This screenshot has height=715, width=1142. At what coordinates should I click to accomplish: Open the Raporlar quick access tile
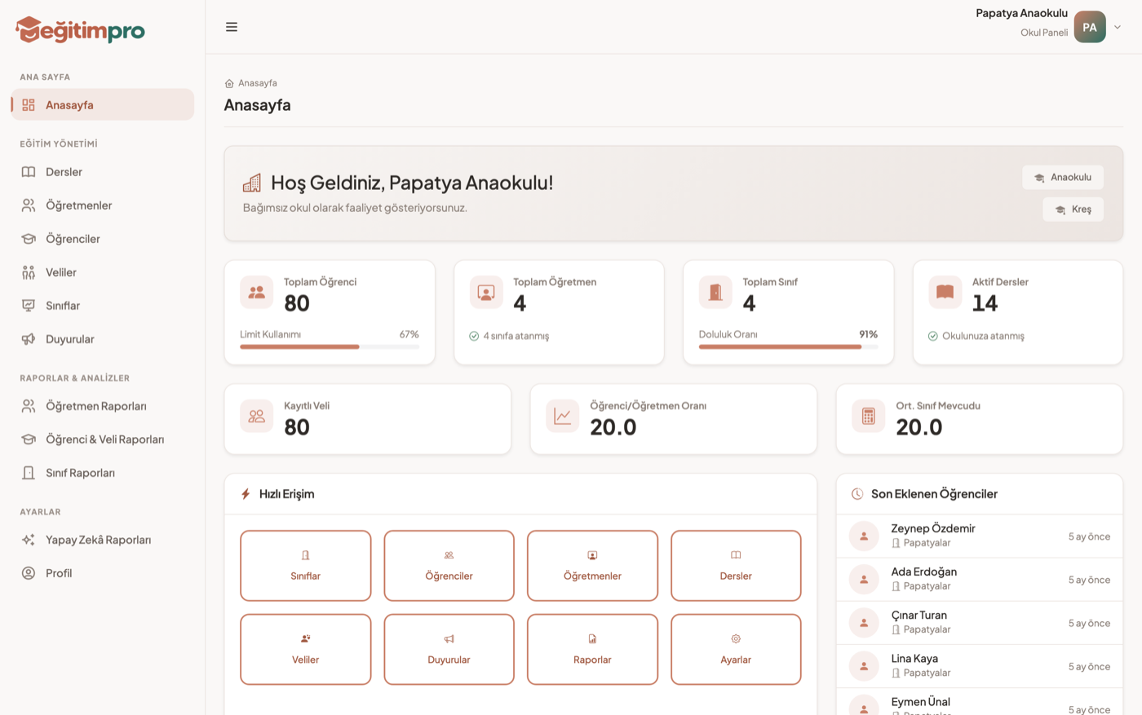(x=592, y=650)
